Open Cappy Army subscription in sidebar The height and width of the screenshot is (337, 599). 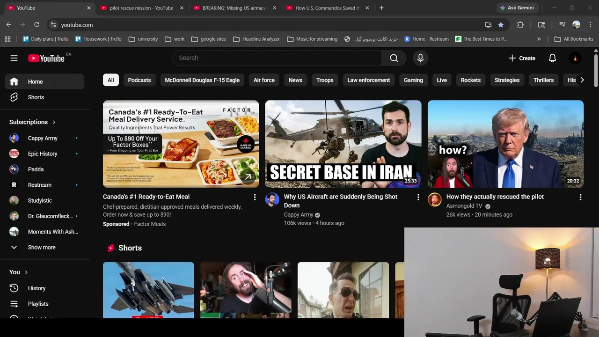coord(45,138)
